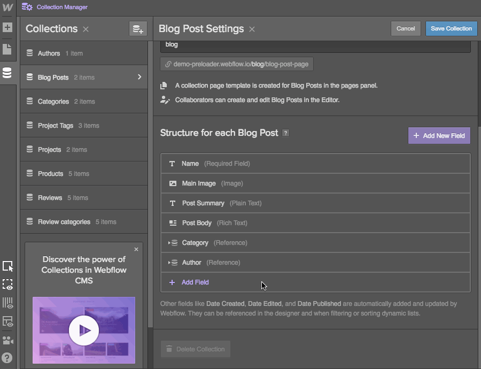The image size is (481, 369).
Task: Click the Authors collection database icon
Action: [x=29, y=53]
